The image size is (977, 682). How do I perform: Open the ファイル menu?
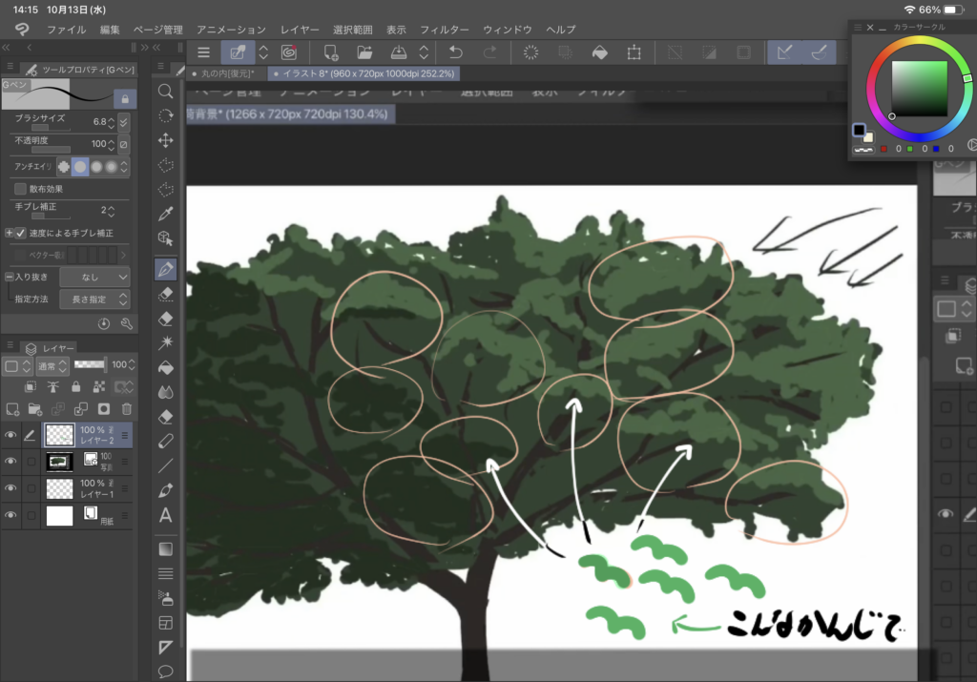point(67,30)
